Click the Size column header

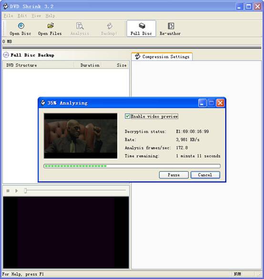pos(115,65)
